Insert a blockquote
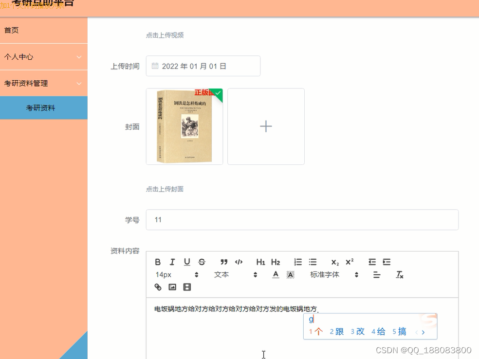479x359 pixels. 224,262
